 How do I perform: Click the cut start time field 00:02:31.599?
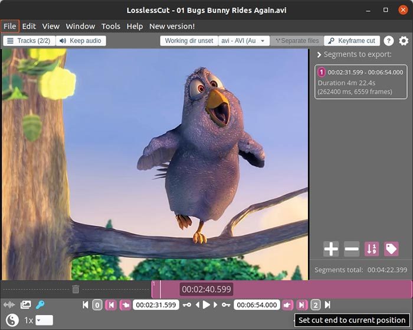[156, 305]
